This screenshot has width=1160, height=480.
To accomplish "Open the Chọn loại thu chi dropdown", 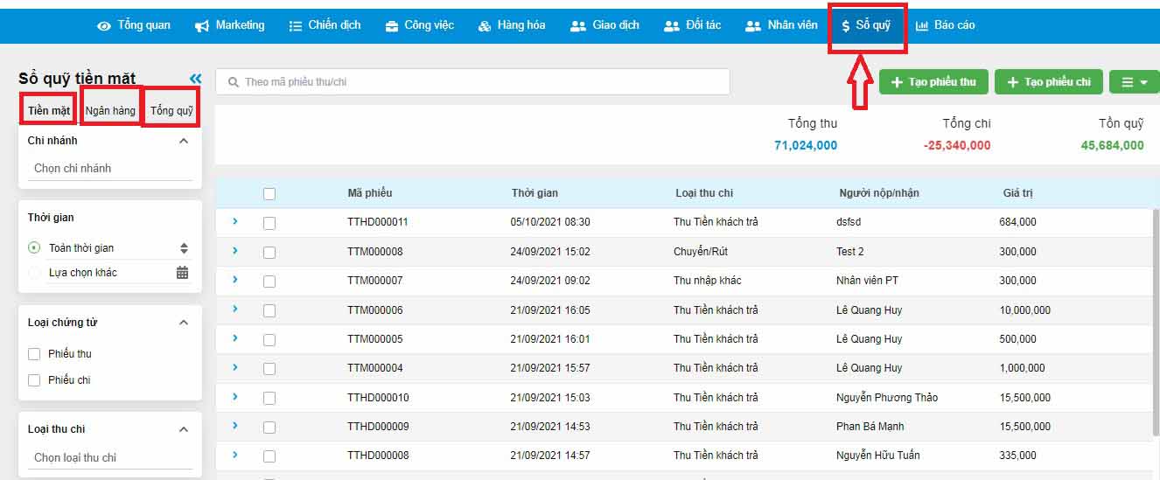I will [109, 457].
